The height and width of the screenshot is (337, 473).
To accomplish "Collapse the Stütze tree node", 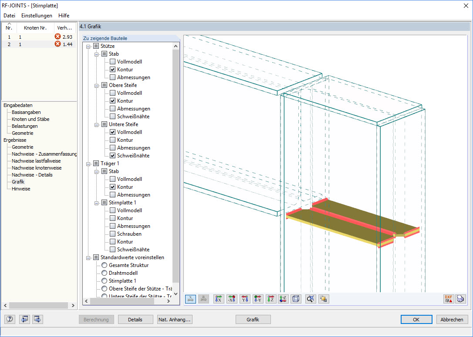I will 88,46.
